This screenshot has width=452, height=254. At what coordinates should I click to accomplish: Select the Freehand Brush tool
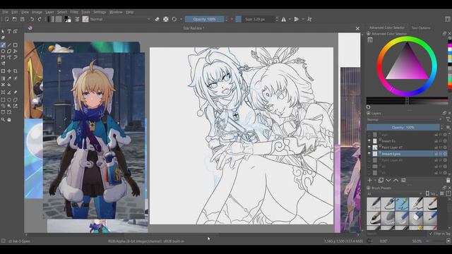coord(3,45)
